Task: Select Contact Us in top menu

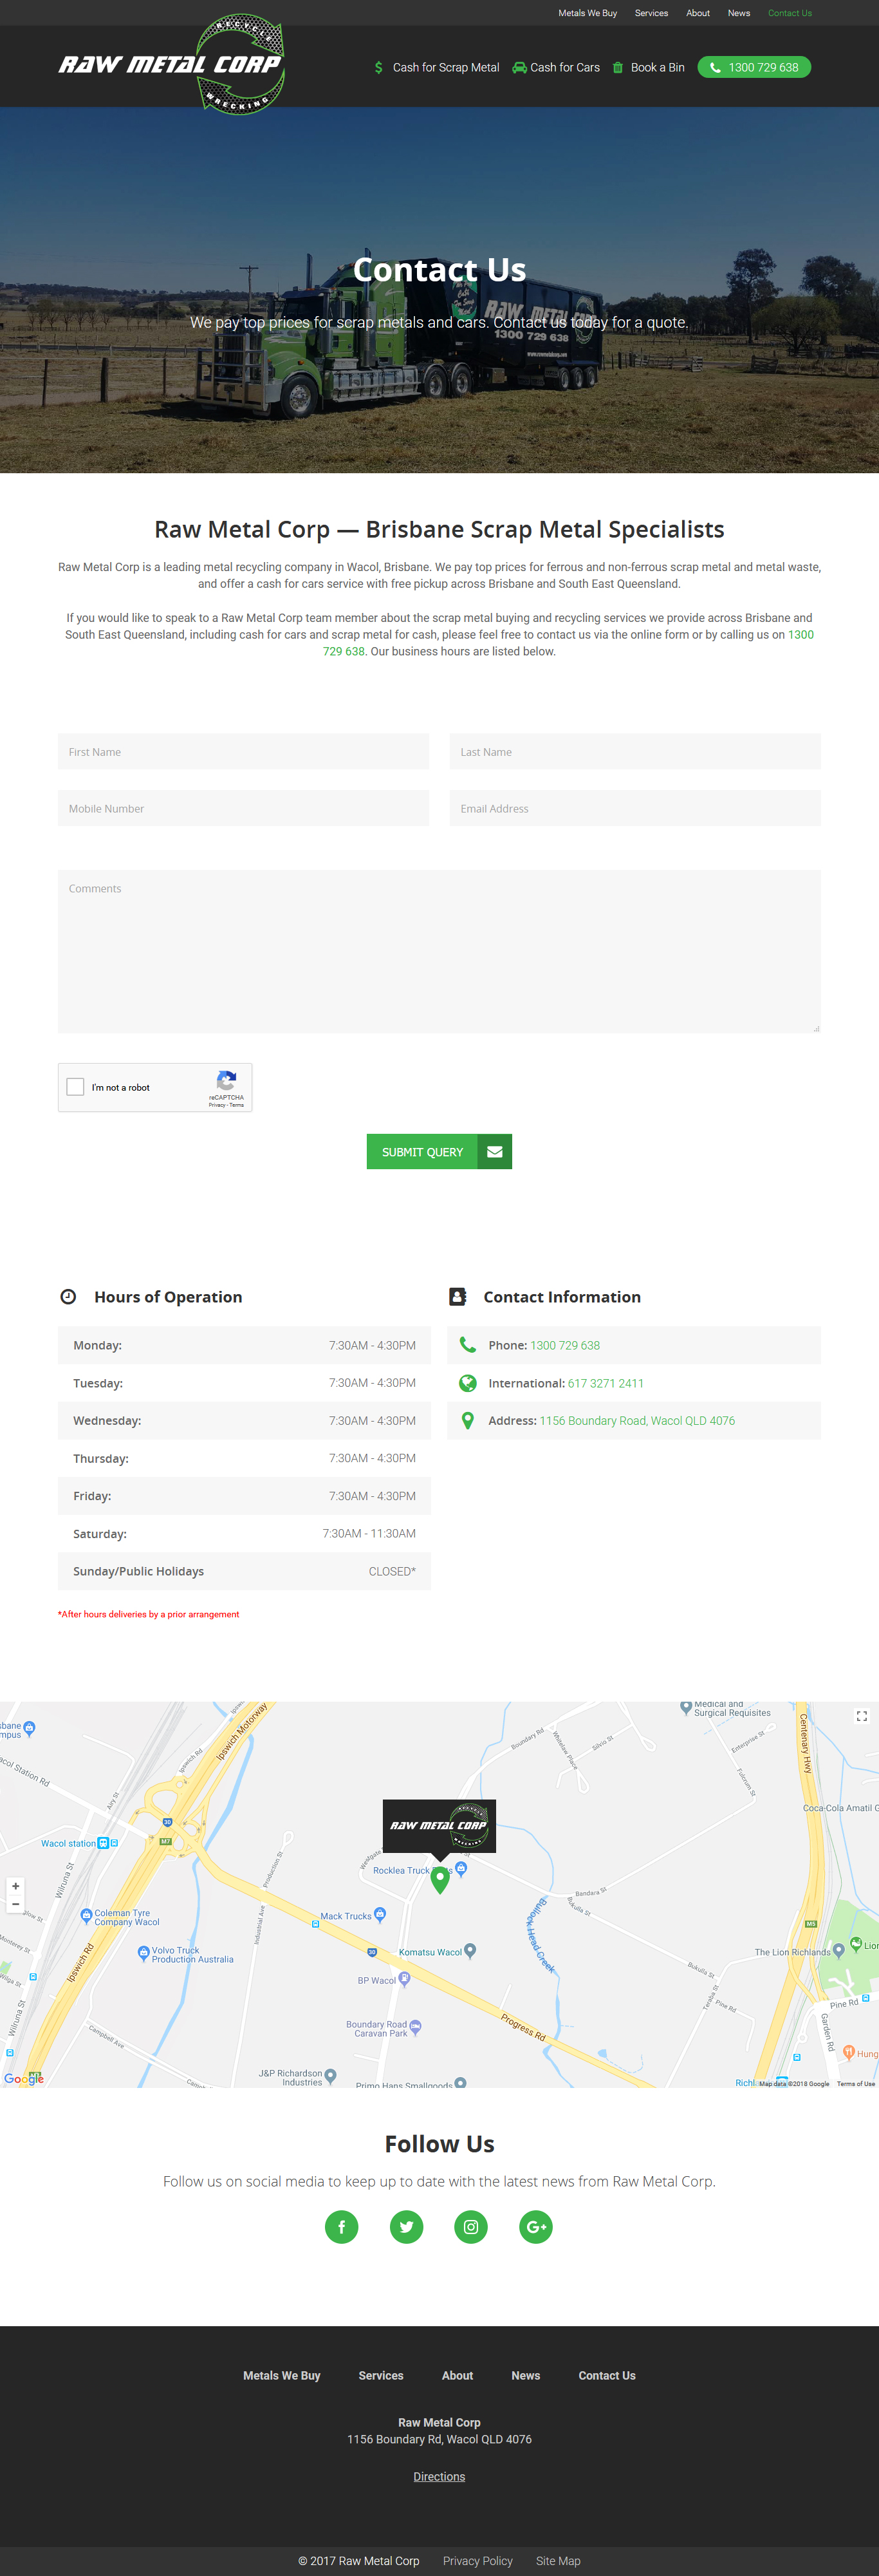Action: point(790,13)
